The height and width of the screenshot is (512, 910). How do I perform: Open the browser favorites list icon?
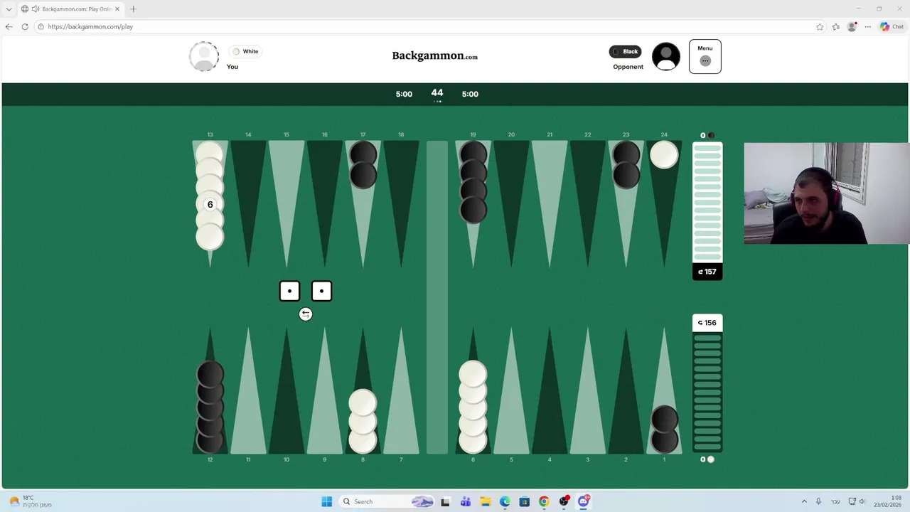pyautogui.click(x=836, y=26)
